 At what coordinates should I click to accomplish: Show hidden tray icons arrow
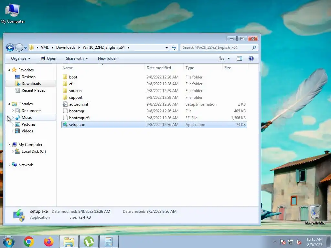click(x=275, y=242)
